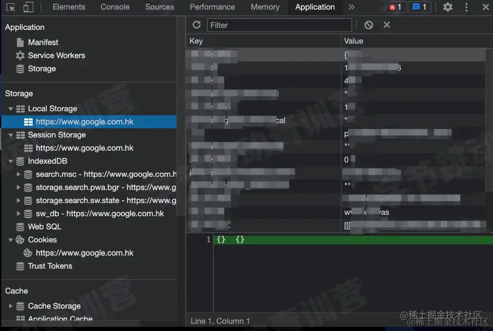This screenshot has width=493, height=331.
Task: Open the three-dot customize DevTools menu
Action: coord(466,7)
